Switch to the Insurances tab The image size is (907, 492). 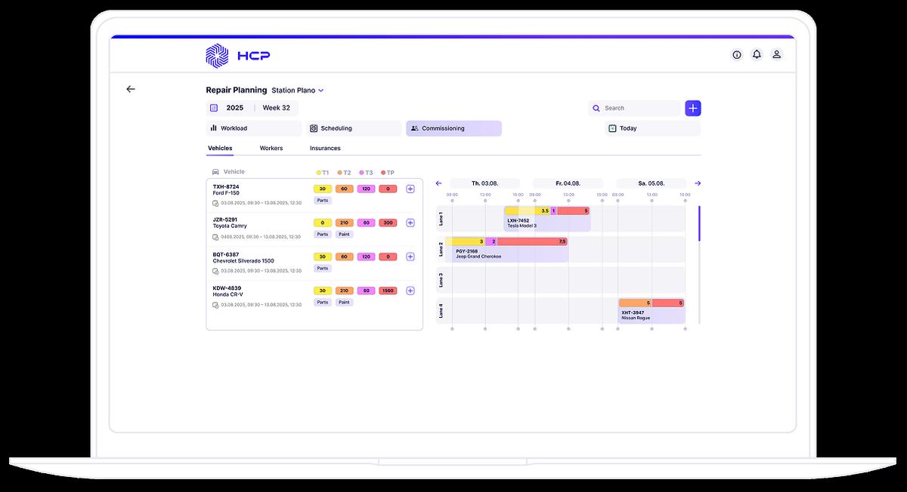(325, 148)
